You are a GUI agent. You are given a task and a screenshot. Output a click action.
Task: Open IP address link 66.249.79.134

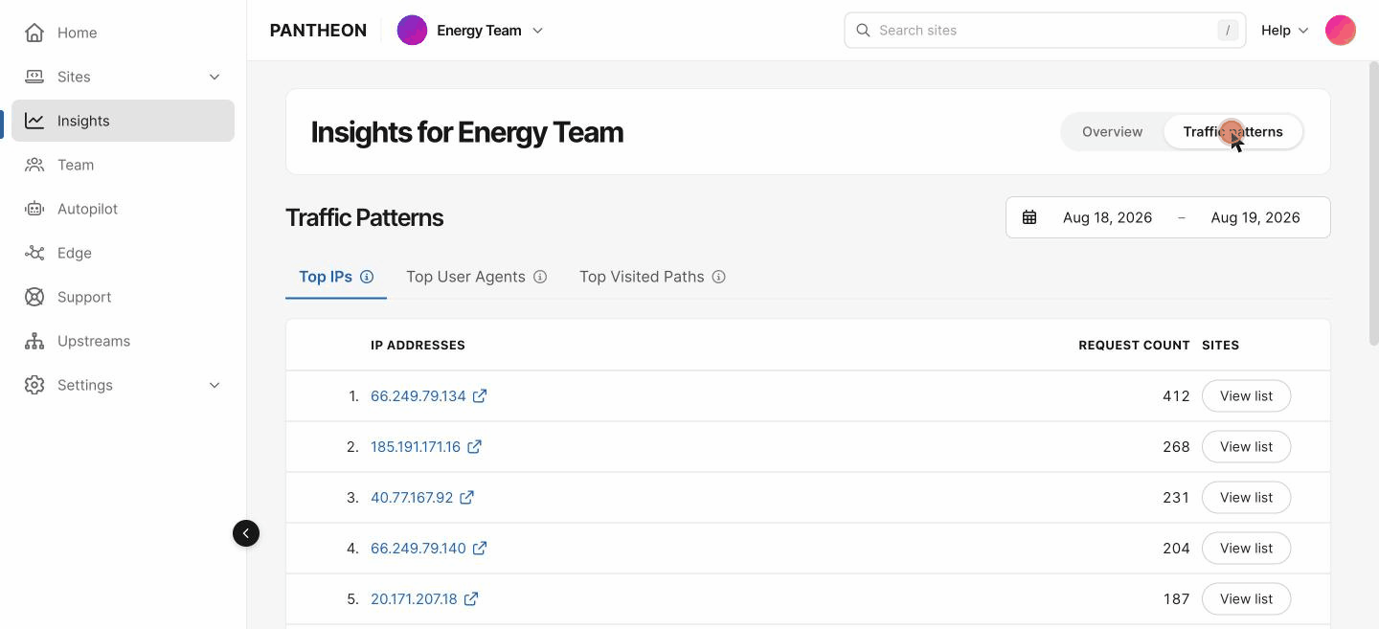click(x=418, y=395)
